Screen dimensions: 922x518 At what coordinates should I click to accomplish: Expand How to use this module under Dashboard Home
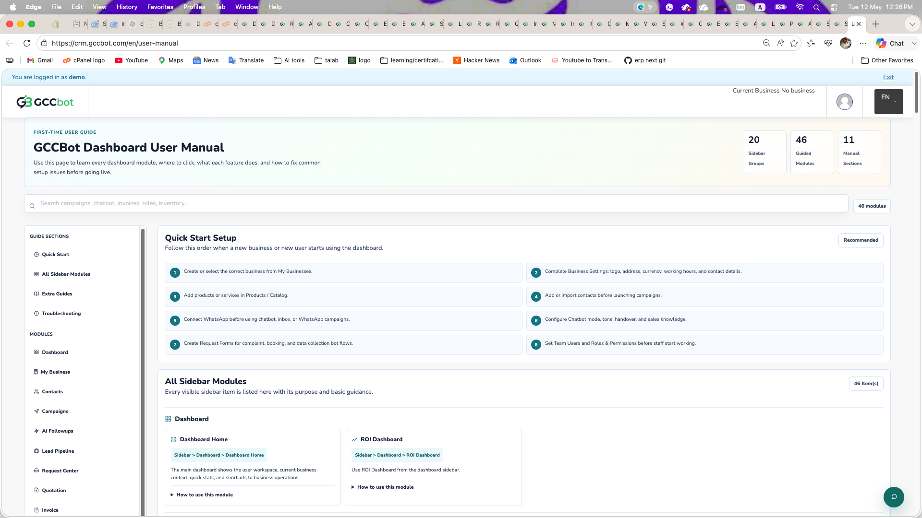[202, 494]
